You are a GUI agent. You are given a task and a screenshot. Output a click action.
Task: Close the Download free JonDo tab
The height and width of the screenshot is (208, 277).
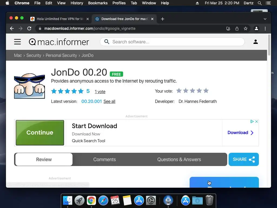tap(152, 19)
